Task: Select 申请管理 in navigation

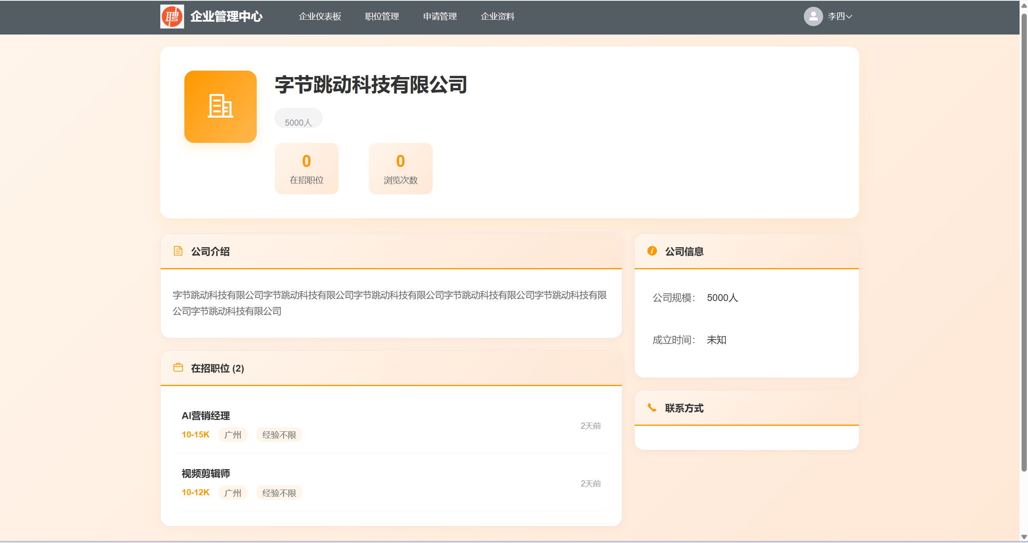Action: pyautogui.click(x=439, y=16)
